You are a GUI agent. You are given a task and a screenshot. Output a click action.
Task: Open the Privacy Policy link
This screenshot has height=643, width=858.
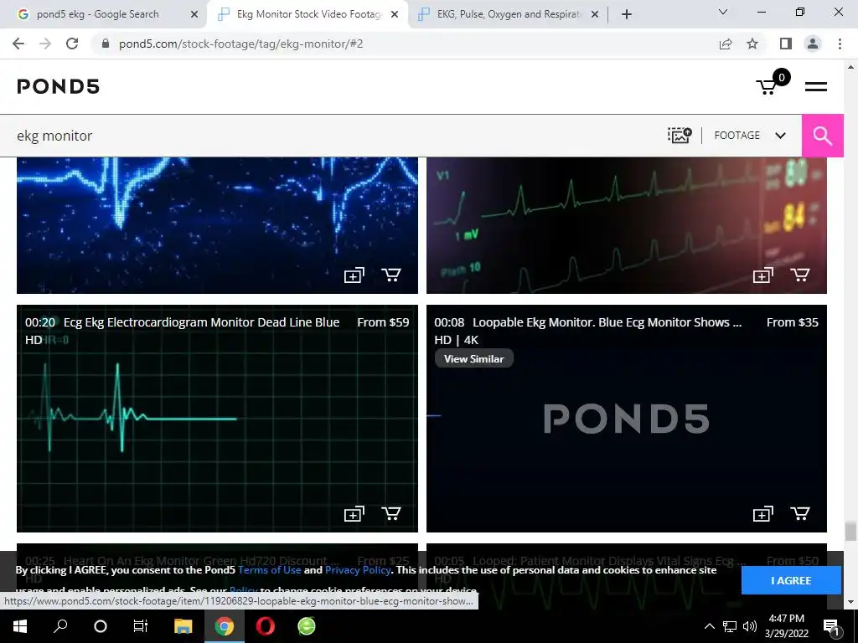pyautogui.click(x=358, y=569)
